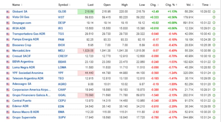
Task: Click the US flag beside MercadoLibre
Action: tap(8, 50)
